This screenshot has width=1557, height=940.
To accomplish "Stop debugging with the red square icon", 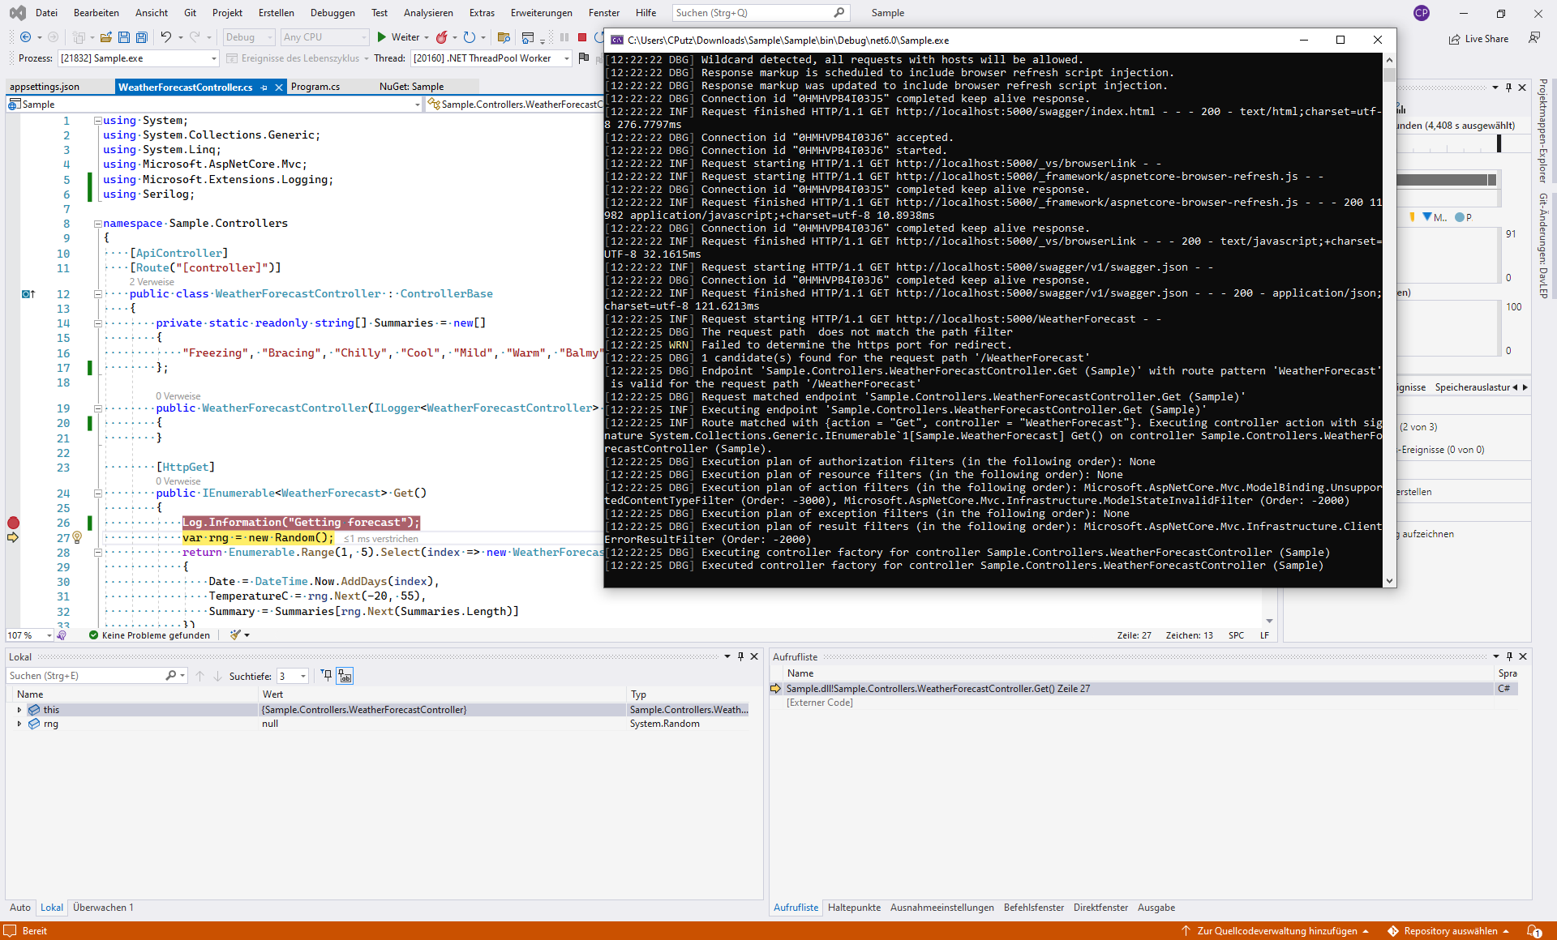I will pos(581,36).
